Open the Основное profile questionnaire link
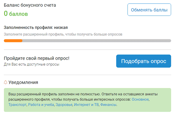The image size is (178, 116). point(140,99)
